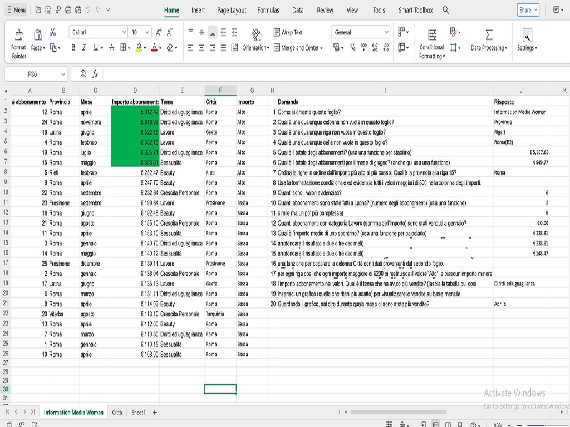Open the Review tab
Image resolution: width=570 pixels, height=427 pixels.
pos(325,10)
